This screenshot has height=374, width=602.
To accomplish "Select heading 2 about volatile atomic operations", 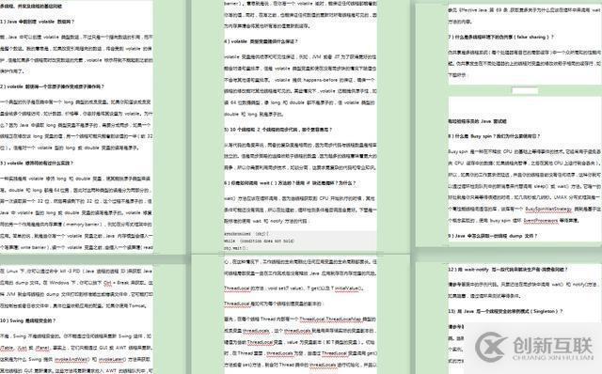I will click(x=53, y=86).
